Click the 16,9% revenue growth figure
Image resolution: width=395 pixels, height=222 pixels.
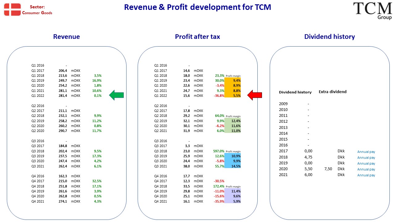97,80
